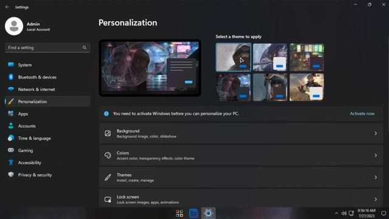
Task: Apply the dark-haired girl theme thumbnail
Action: click(270, 57)
